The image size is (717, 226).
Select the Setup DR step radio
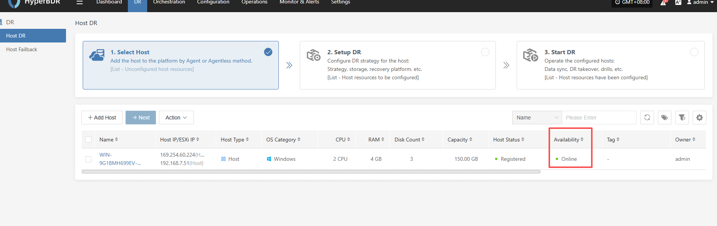point(485,52)
